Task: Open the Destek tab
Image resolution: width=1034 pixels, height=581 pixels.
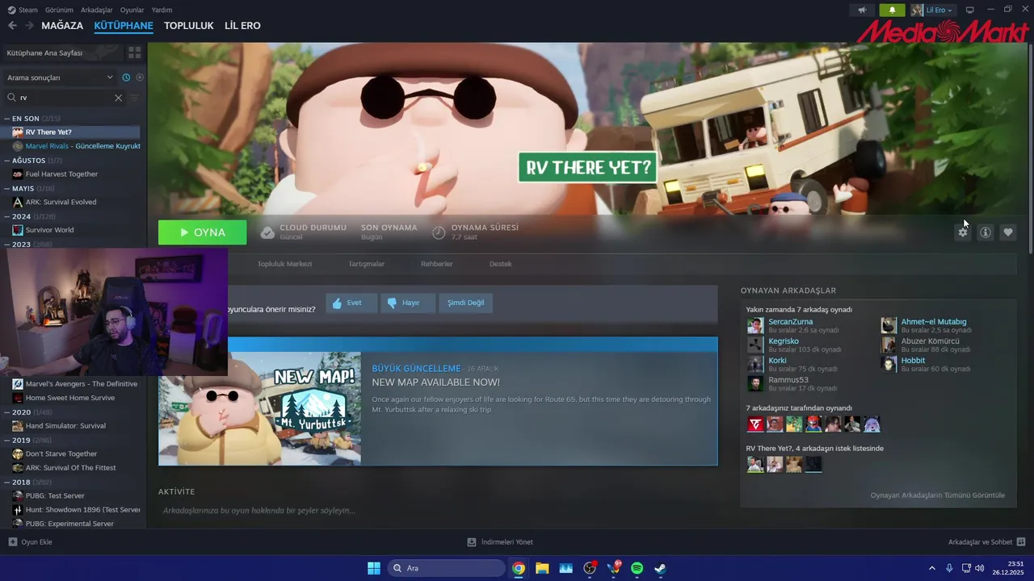Action: click(x=501, y=264)
